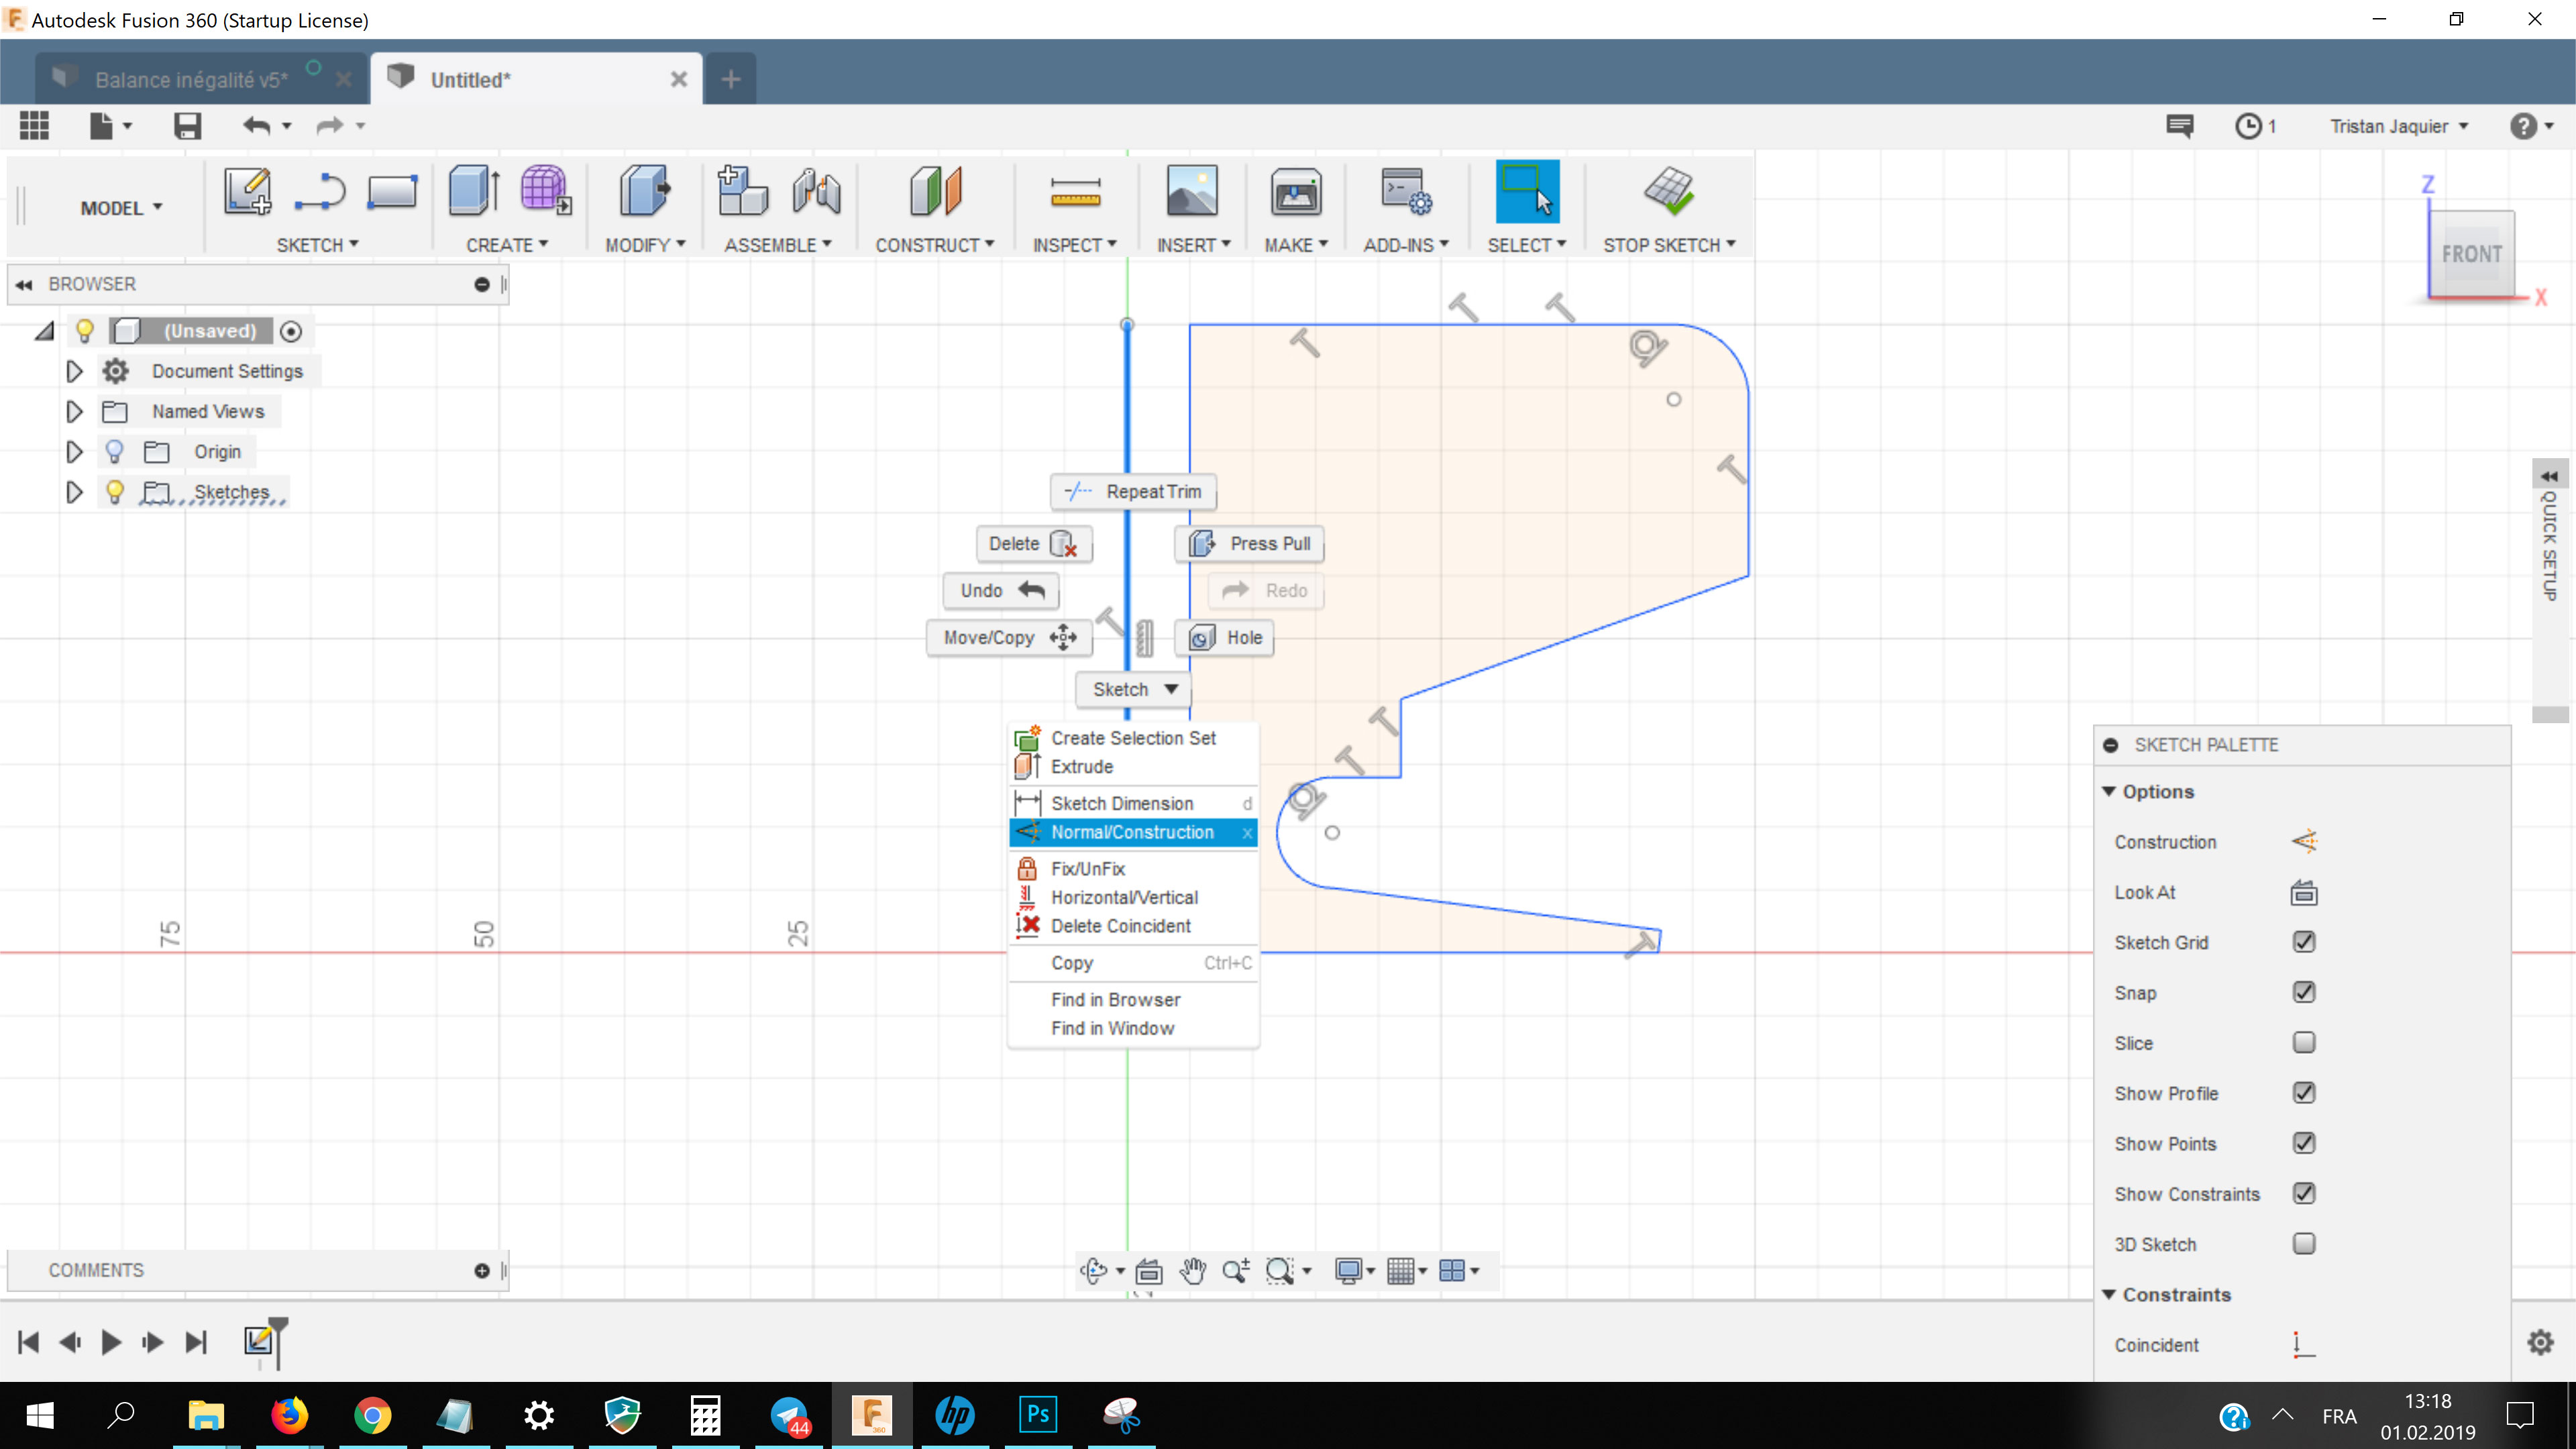Choose Normal/Construction from context menu

pos(1131,832)
